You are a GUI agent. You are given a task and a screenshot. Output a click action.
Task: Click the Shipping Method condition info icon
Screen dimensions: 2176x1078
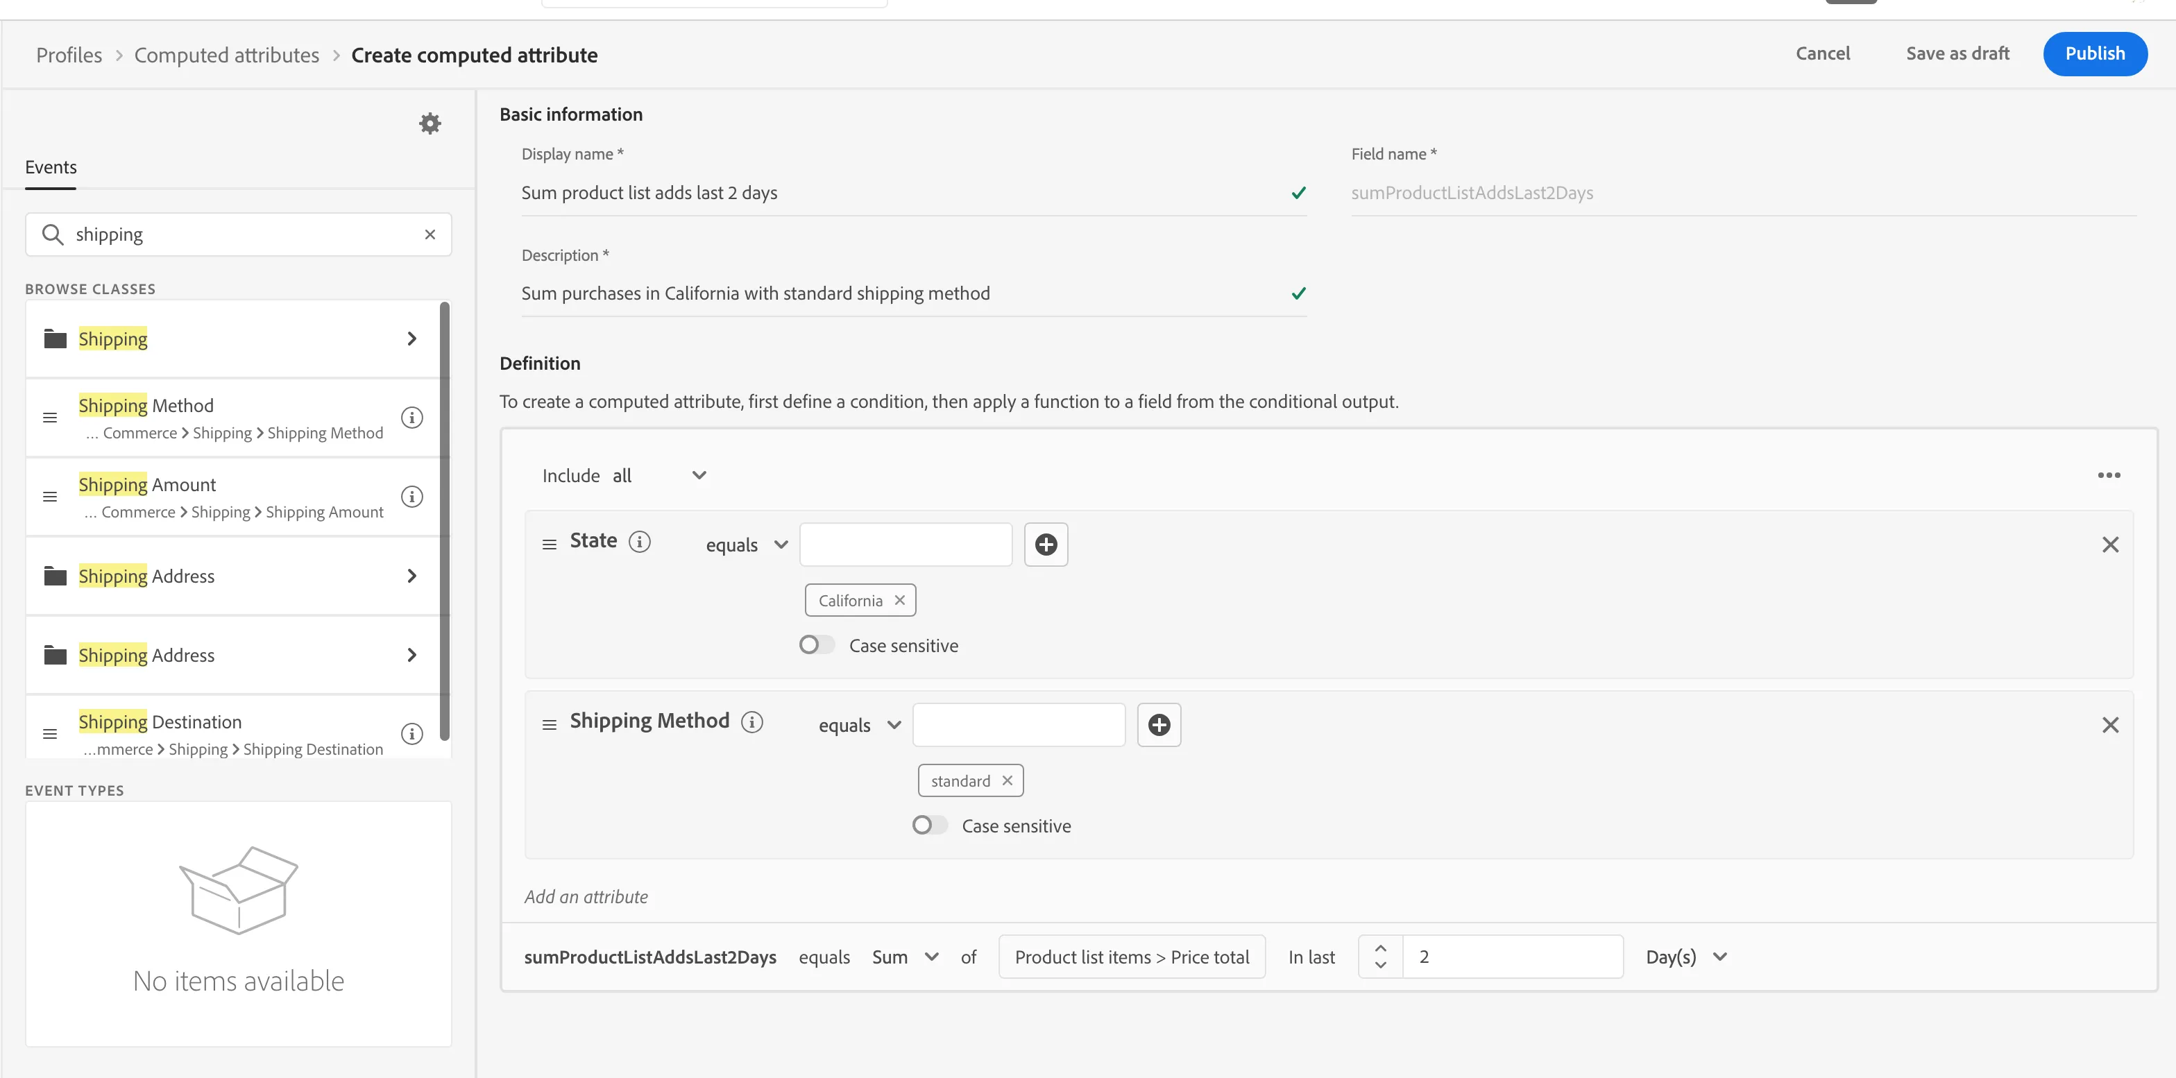coord(751,721)
